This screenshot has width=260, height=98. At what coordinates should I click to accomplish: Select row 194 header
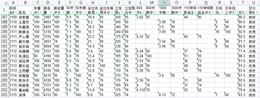tap(4, 51)
